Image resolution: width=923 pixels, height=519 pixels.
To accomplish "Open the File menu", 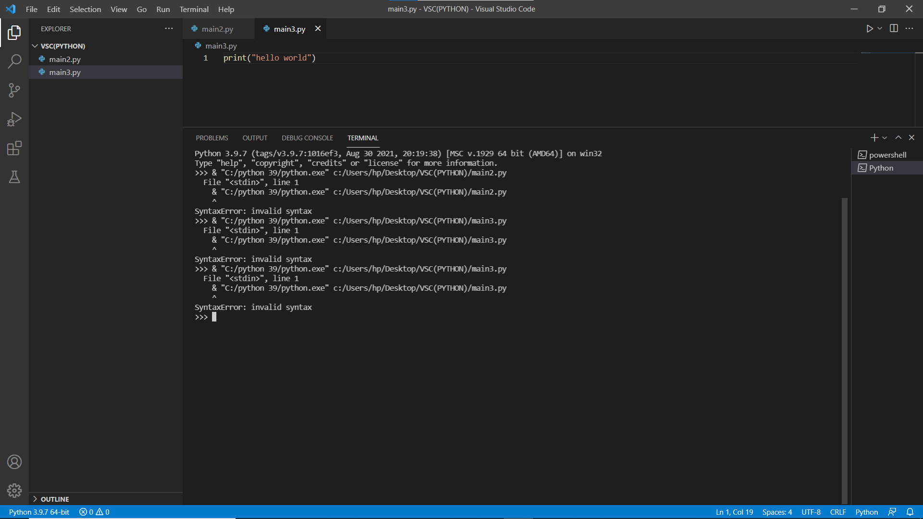I will click(32, 9).
